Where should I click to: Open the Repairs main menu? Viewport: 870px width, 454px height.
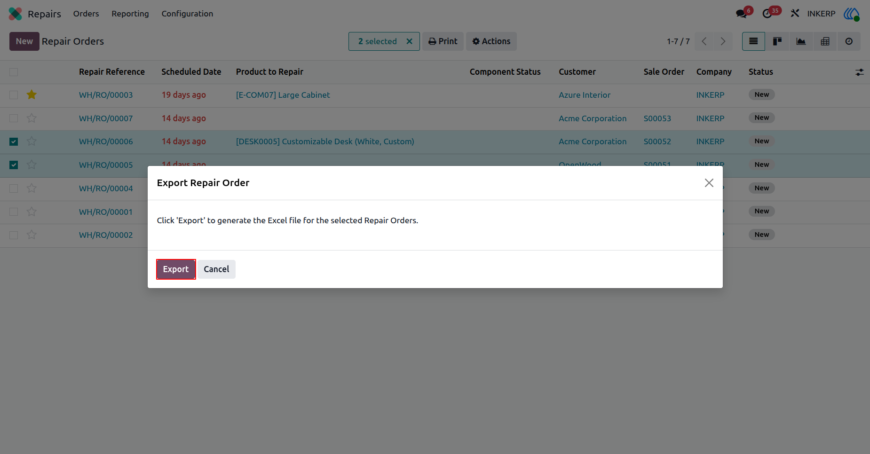pyautogui.click(x=44, y=14)
